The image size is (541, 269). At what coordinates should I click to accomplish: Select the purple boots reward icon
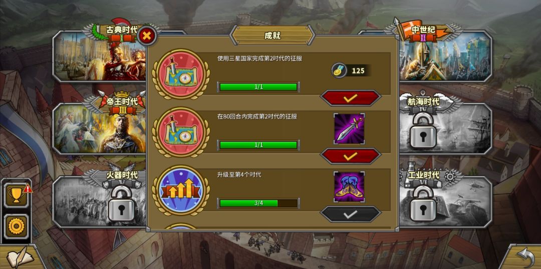(349, 187)
